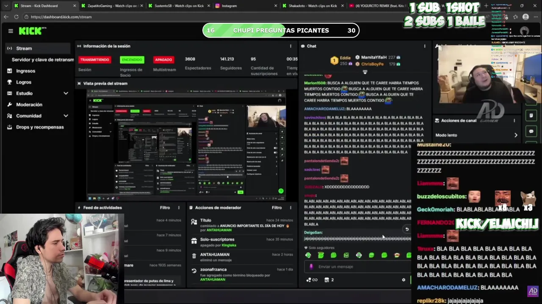The width and height of the screenshot is (542, 304).
Task: Open Moderación in the sidebar
Action: pyautogui.click(x=29, y=104)
